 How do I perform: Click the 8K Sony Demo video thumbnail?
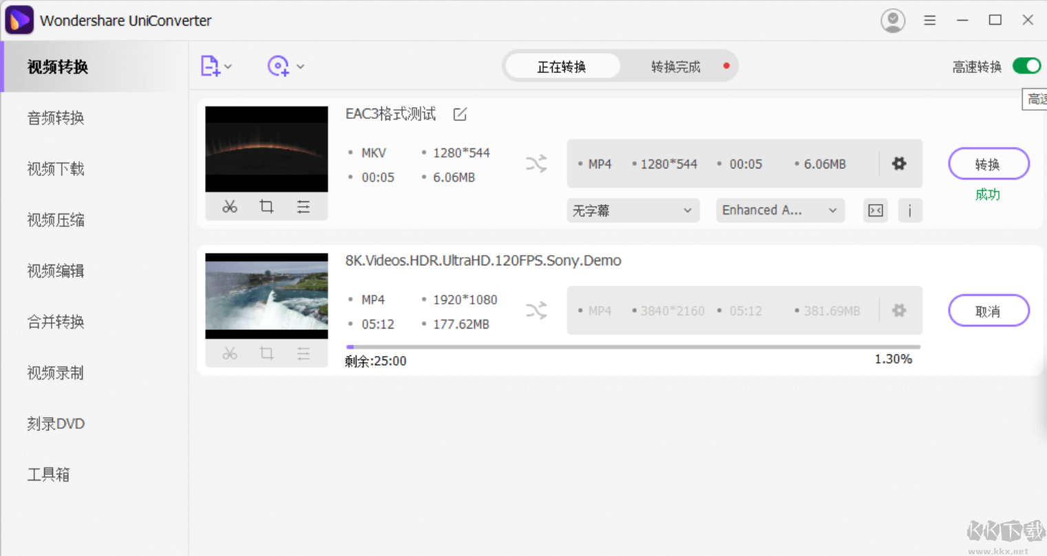tap(266, 296)
